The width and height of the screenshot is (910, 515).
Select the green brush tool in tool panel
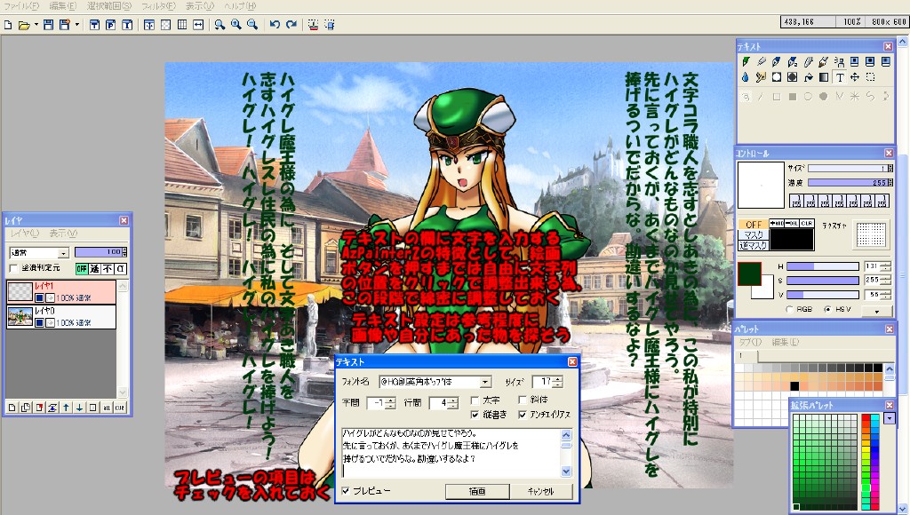pos(746,61)
